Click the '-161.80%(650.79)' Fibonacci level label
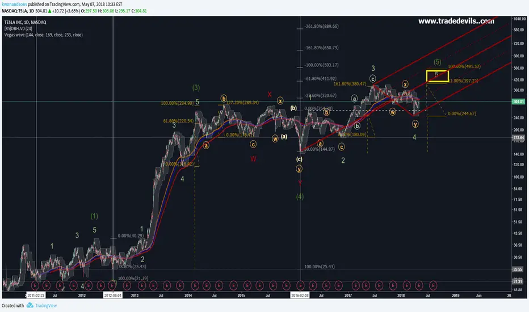The image size is (529, 312). click(x=321, y=48)
